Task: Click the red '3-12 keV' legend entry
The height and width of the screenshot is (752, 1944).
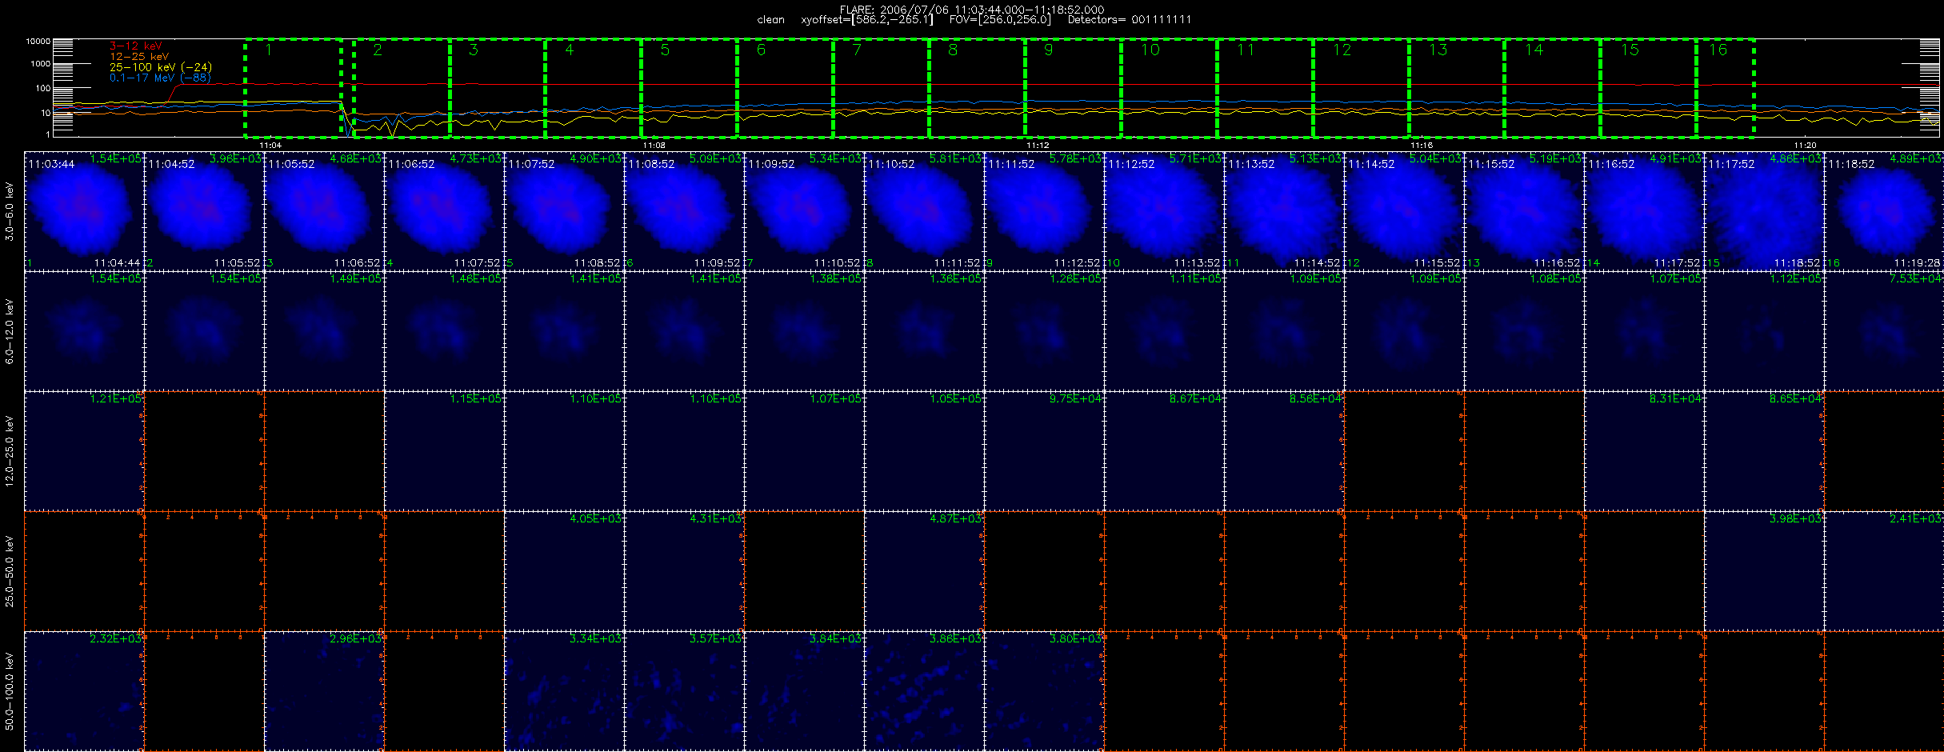Action: pos(135,46)
